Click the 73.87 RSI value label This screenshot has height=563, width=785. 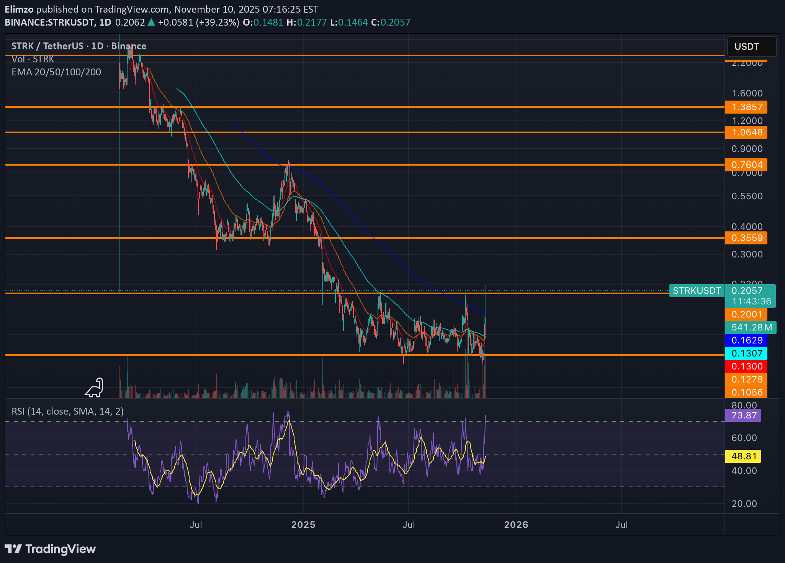(x=743, y=415)
